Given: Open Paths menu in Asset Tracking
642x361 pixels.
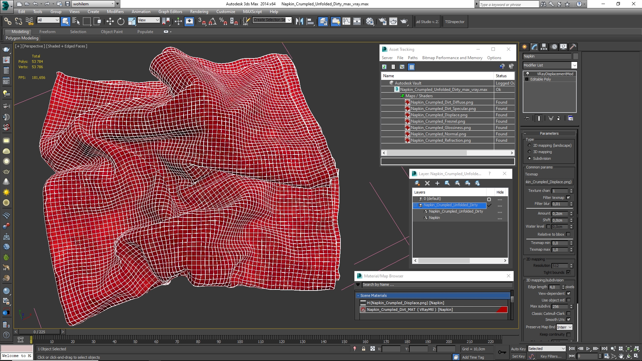Looking at the screenshot, I should coord(413,58).
